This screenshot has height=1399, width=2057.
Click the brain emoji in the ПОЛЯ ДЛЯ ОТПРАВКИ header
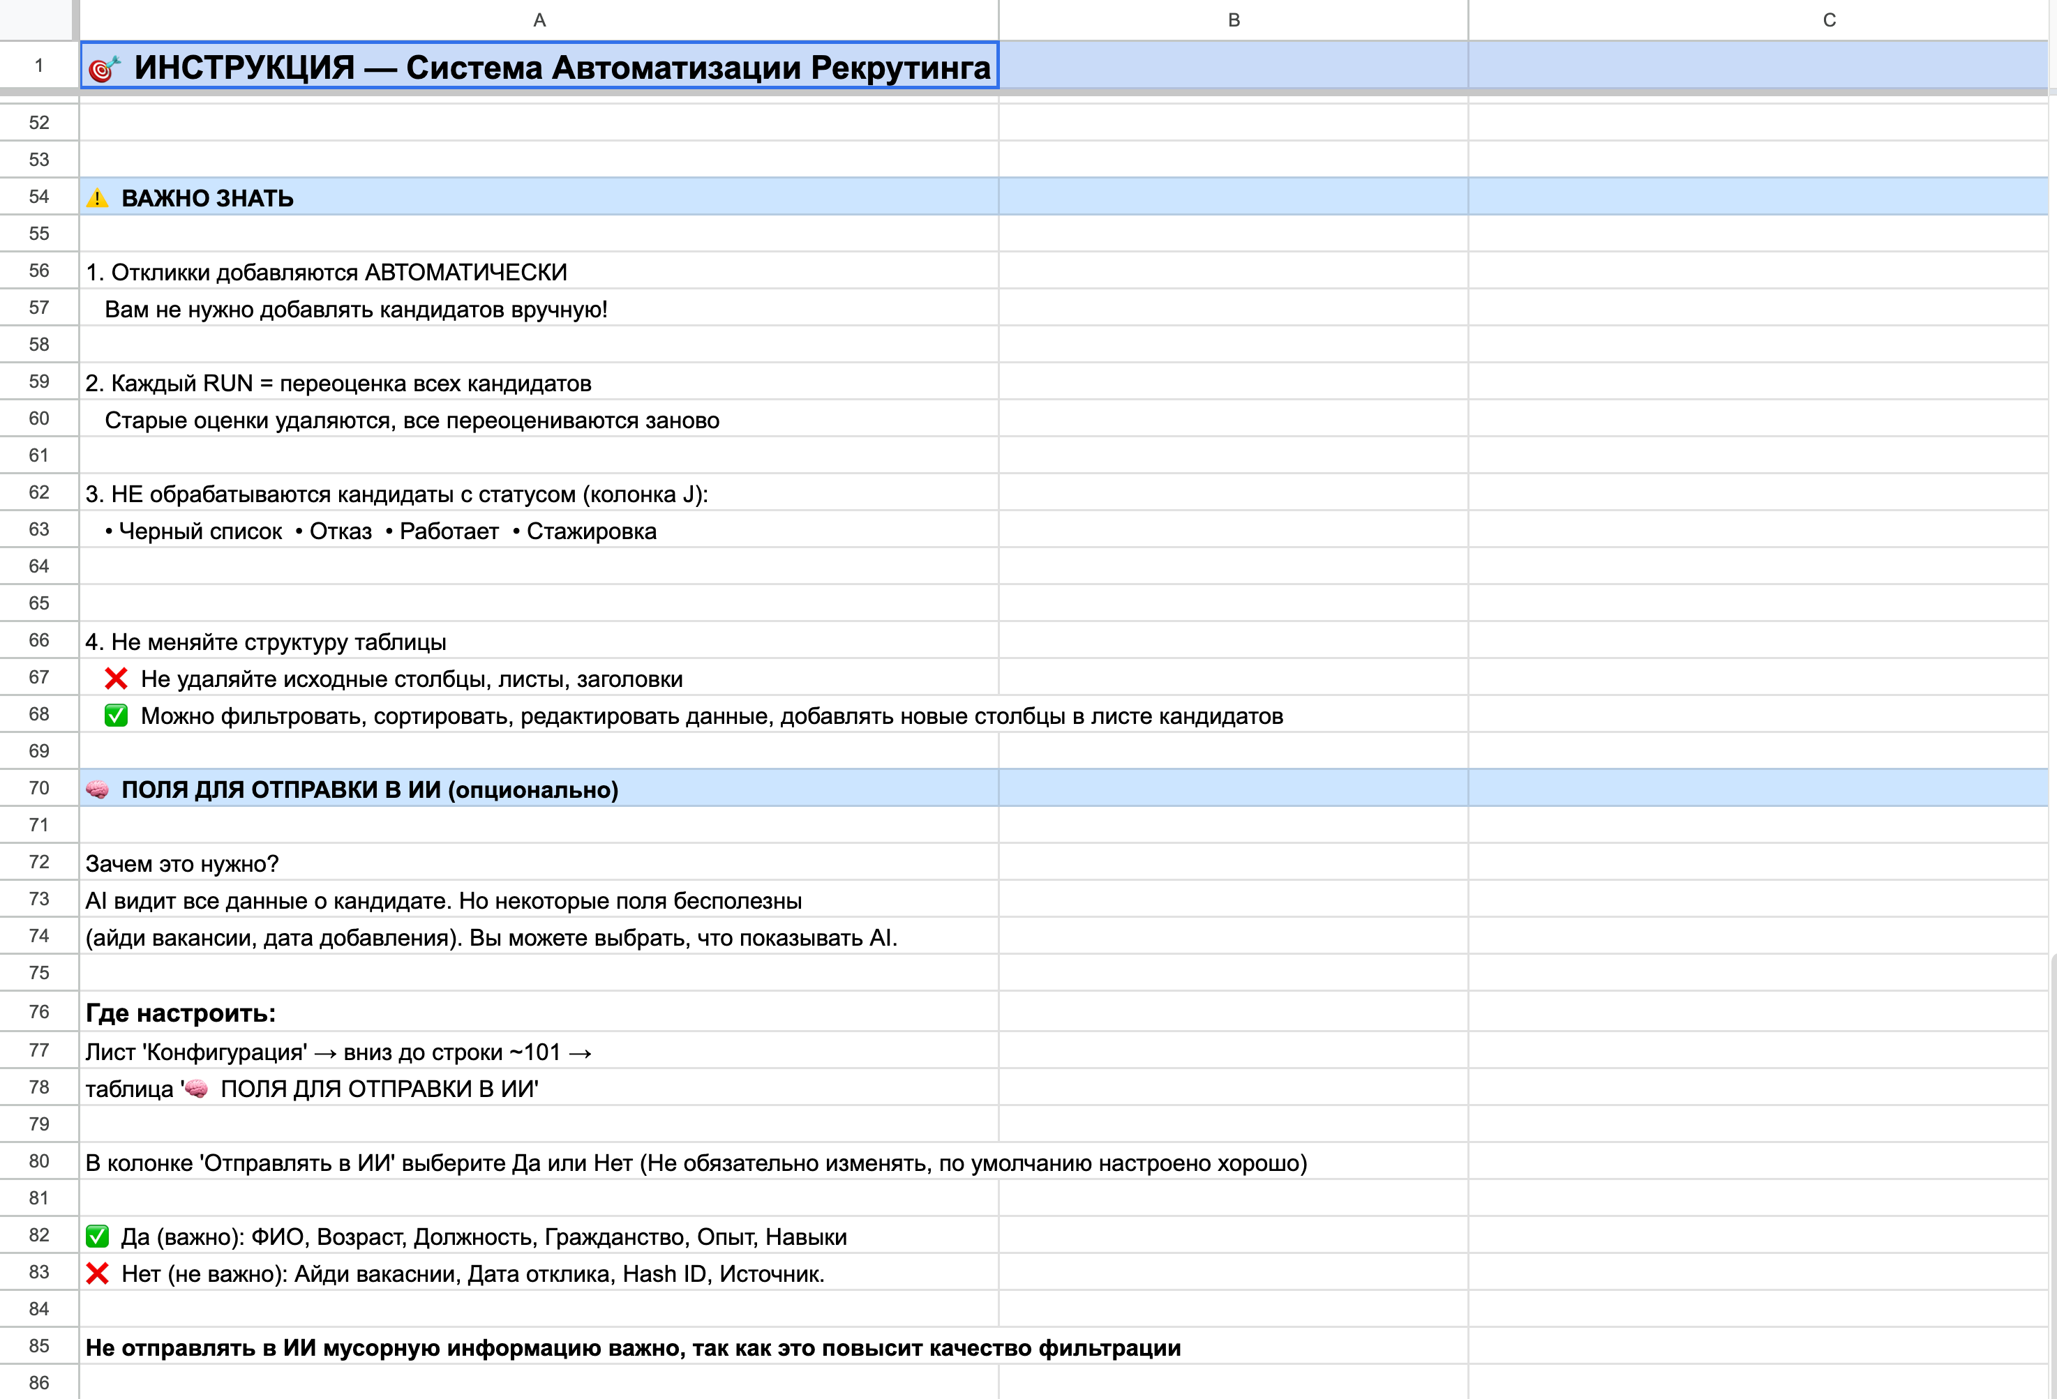(x=98, y=789)
